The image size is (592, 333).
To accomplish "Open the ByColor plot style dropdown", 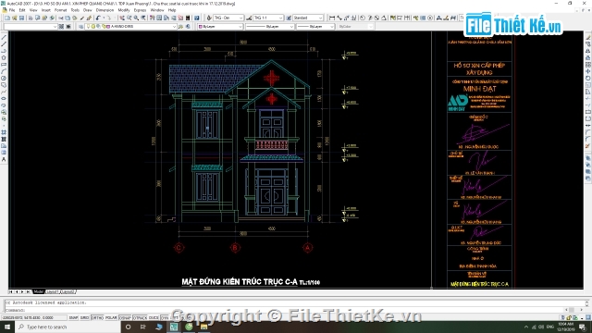I will click(x=355, y=27).
